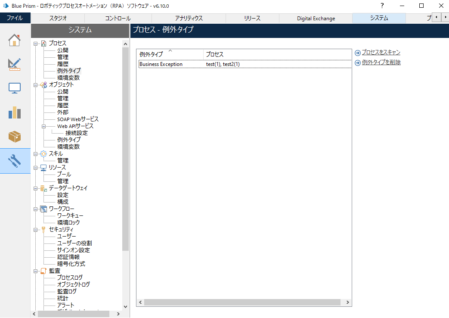Select 暗号化方式 tree item
This screenshot has width=449, height=318.
point(71,264)
